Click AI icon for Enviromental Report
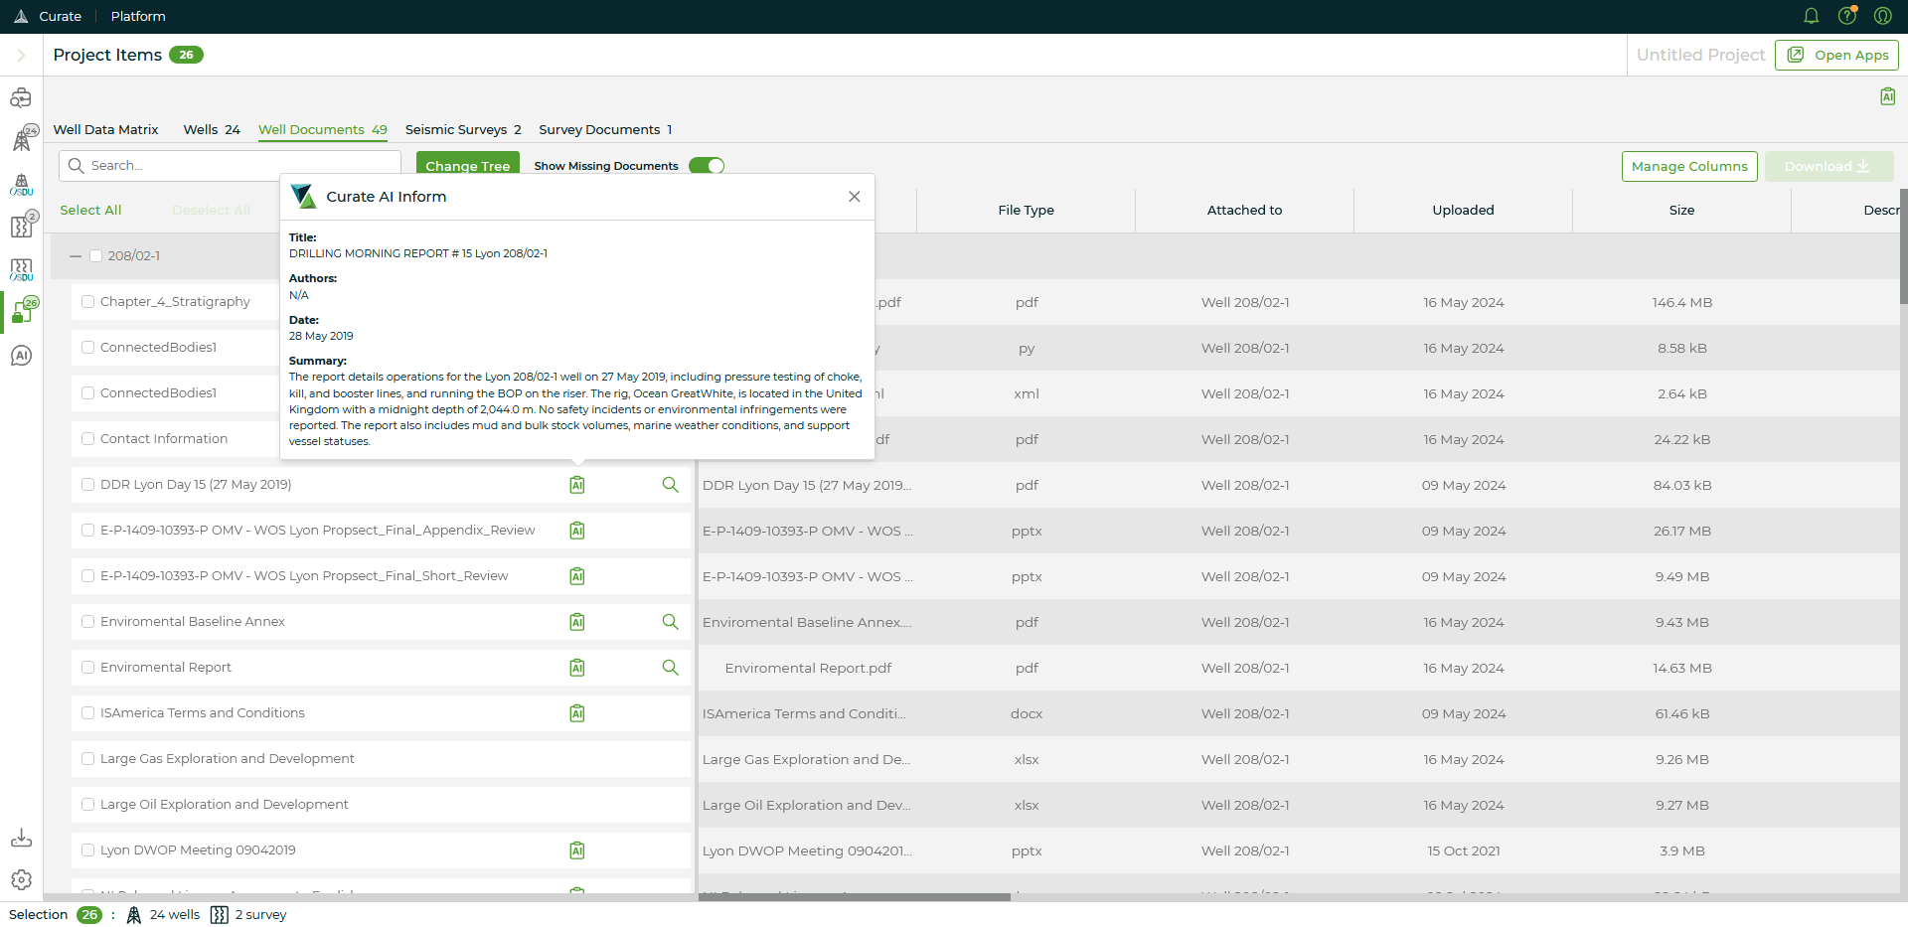The width and height of the screenshot is (1908, 927). pos(576,668)
